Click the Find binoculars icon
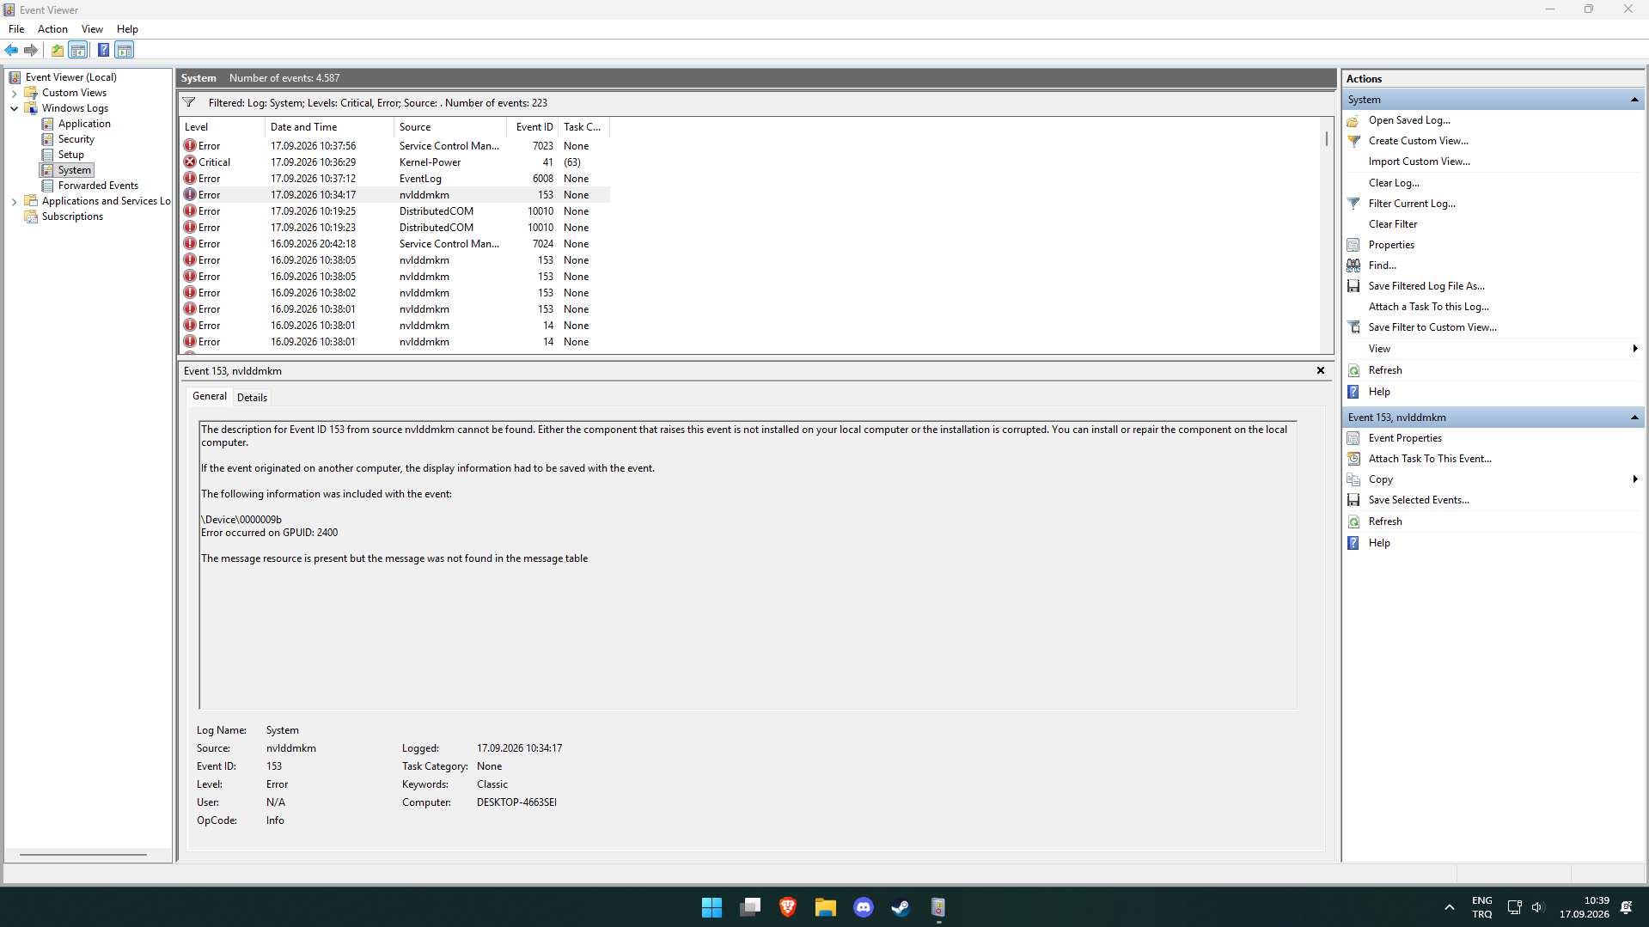This screenshot has height=927, width=1649. 1353,265
